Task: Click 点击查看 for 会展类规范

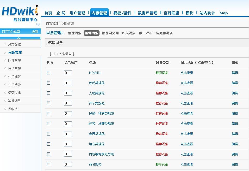Action: [x=187, y=134]
